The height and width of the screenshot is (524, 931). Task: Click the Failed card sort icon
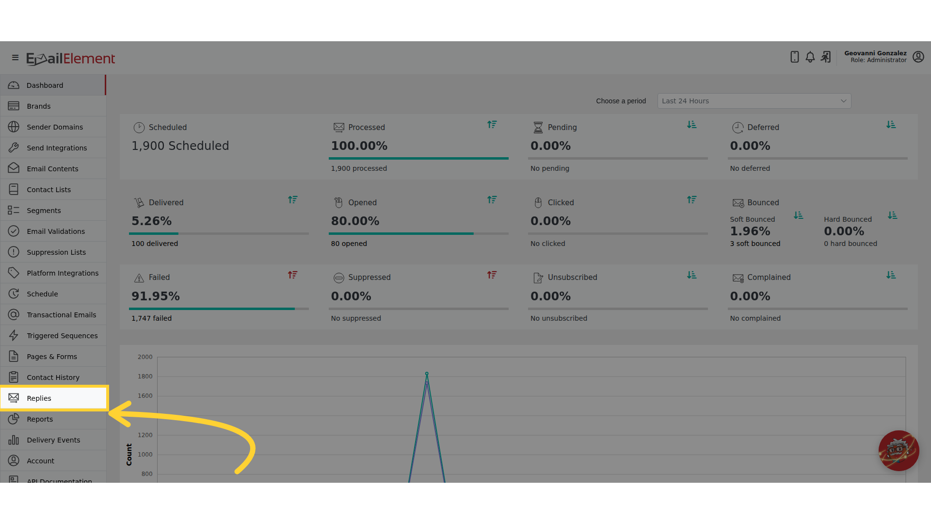coord(293,275)
